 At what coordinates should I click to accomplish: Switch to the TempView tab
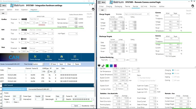(x=153, y=6)
